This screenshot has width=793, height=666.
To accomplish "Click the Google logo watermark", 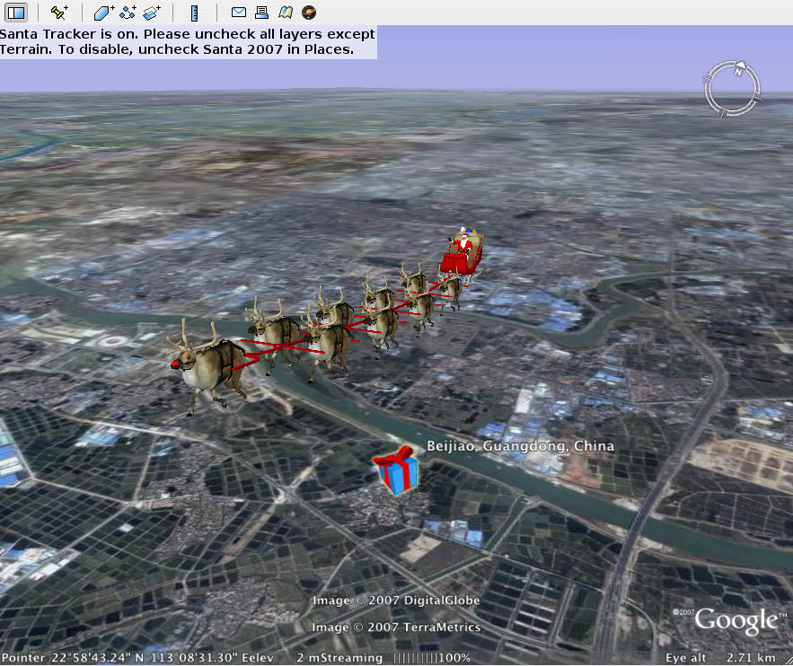I will pos(735,620).
